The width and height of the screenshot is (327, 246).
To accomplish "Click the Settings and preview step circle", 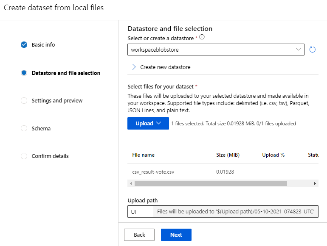I will click(x=24, y=101).
